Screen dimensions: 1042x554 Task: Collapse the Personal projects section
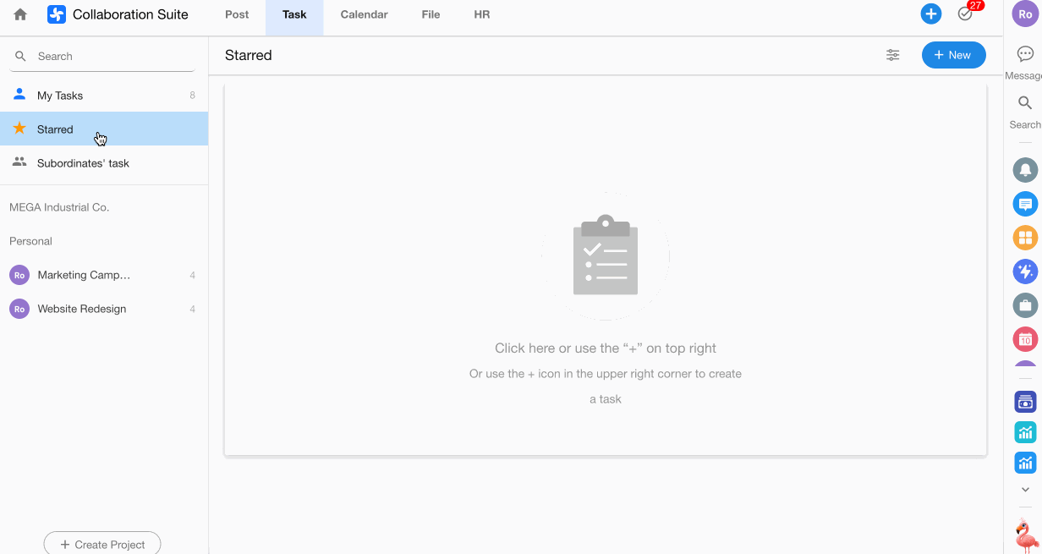pos(31,241)
